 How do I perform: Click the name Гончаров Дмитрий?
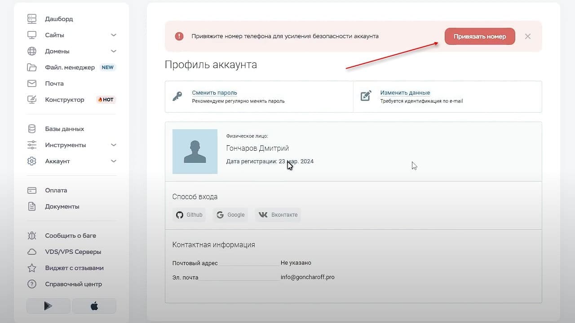pos(257,148)
